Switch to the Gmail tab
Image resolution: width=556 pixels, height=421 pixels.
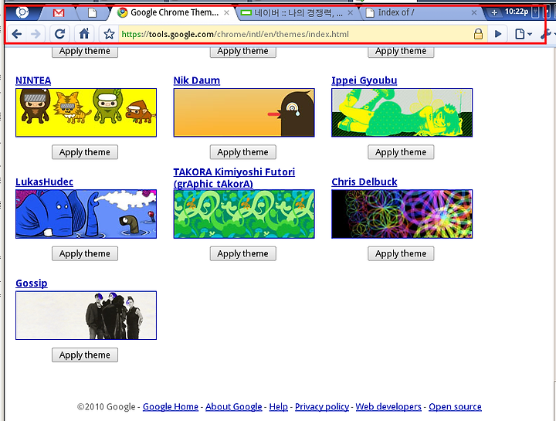tap(59, 13)
